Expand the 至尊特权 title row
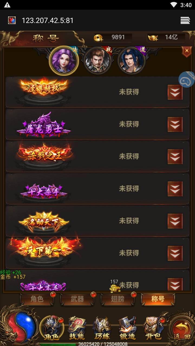 [x=175, y=92]
